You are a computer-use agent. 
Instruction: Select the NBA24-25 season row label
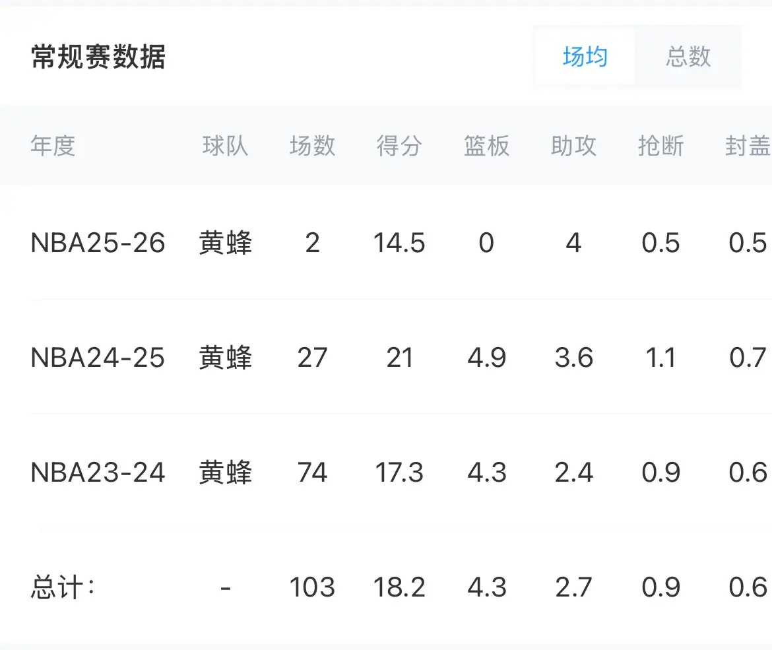[98, 358]
